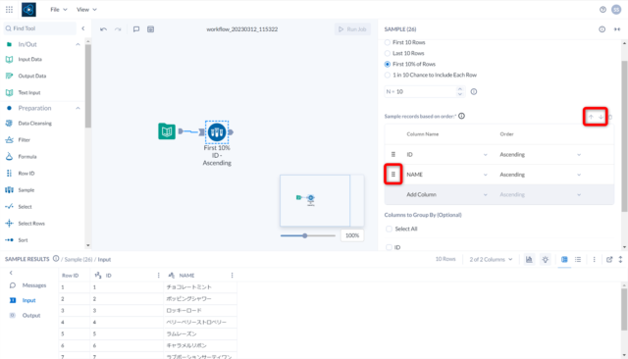Screen dimensions: 628x359
Task: Collapse the results side tabs
Action: pos(11,273)
